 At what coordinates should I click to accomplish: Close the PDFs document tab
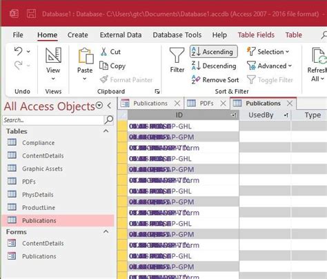(223, 104)
